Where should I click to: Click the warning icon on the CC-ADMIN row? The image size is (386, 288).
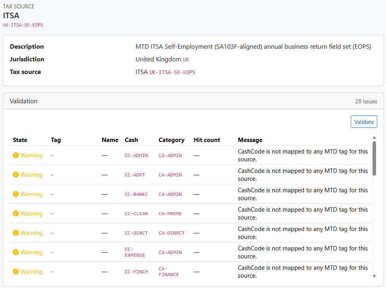click(x=15, y=155)
